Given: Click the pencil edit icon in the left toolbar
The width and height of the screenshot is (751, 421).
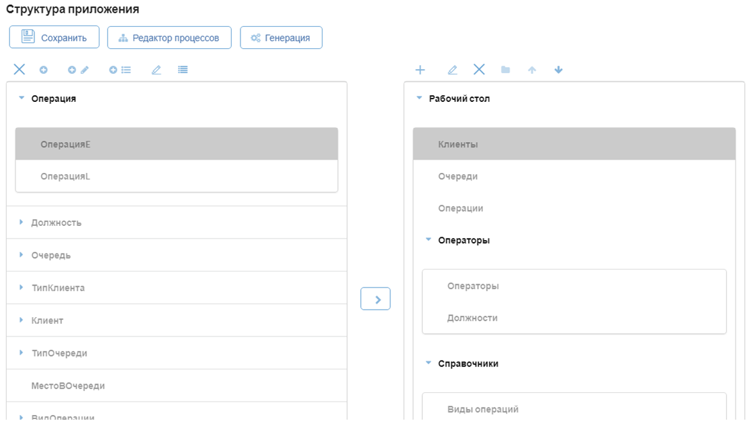Looking at the screenshot, I should point(156,70).
